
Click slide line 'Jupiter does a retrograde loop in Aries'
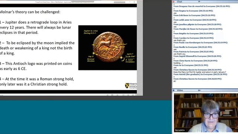point(38,22)
